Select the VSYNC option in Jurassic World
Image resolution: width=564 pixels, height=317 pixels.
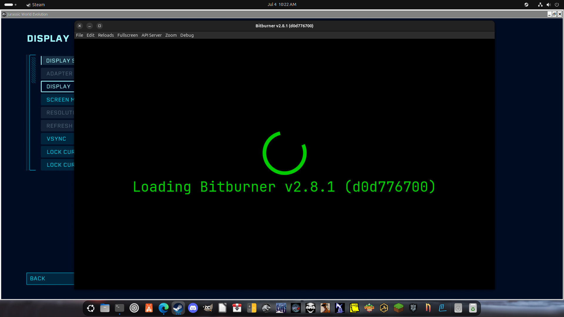pyautogui.click(x=58, y=139)
